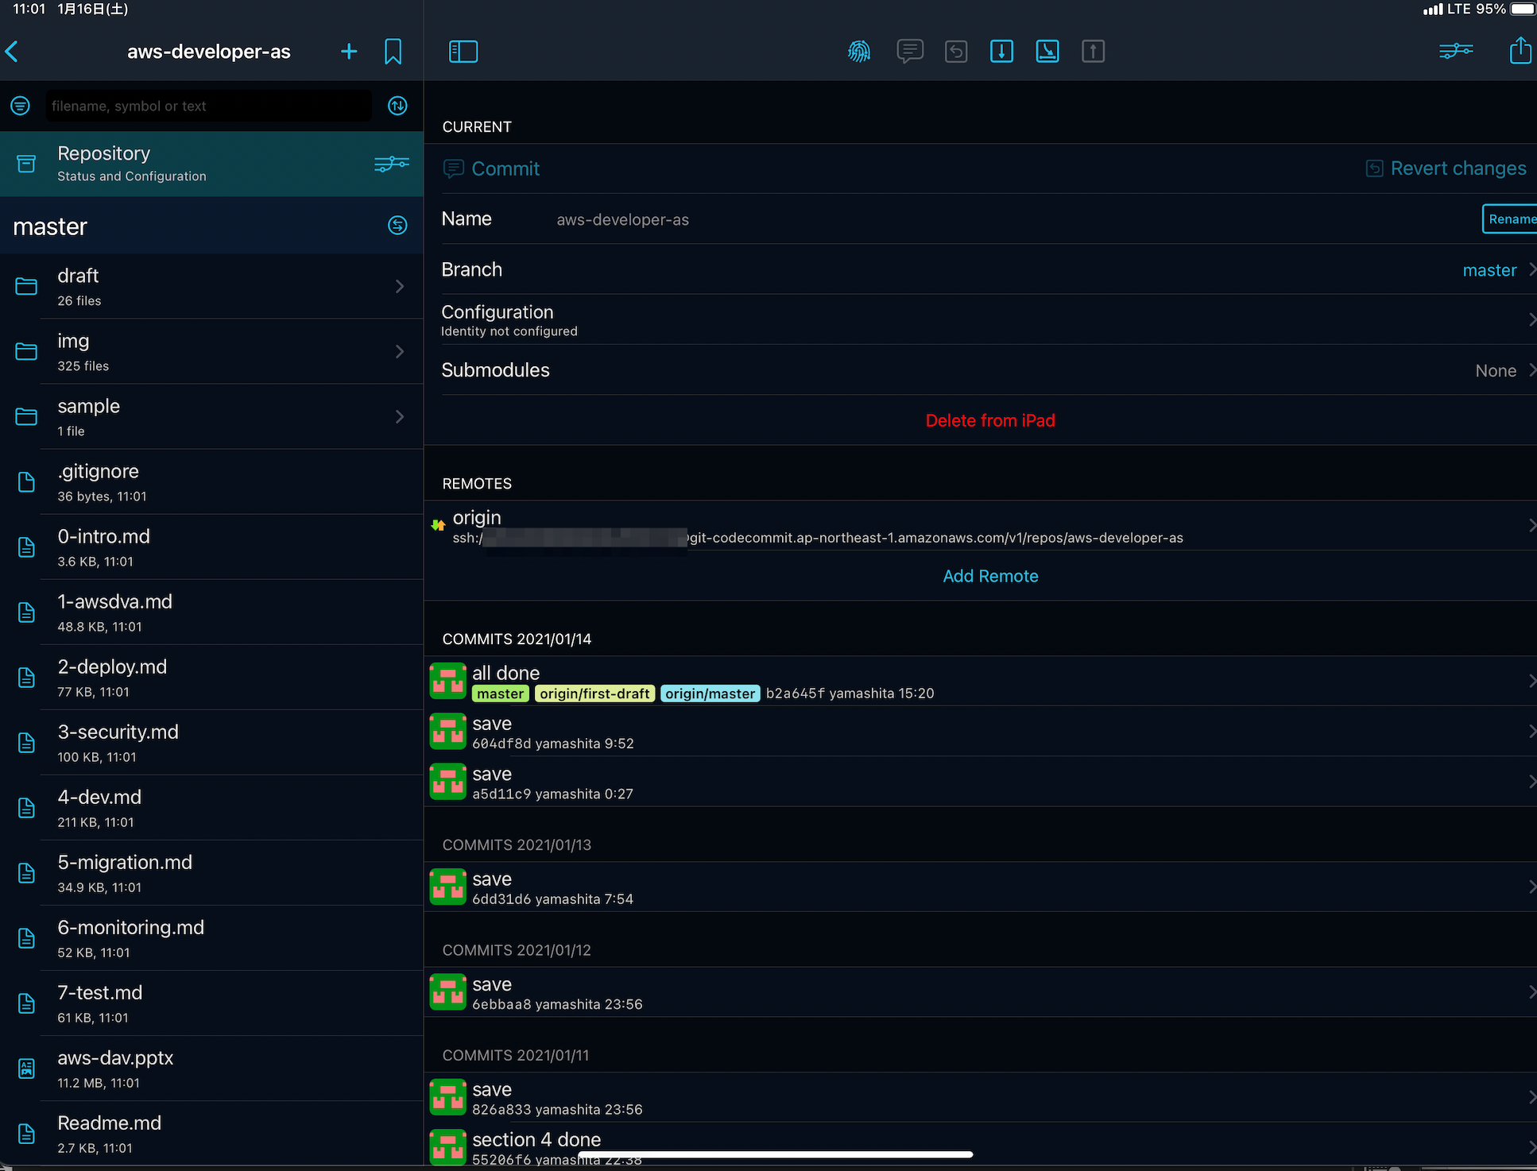Open file 2-deploy.md
This screenshot has width=1537, height=1171.
[211, 678]
